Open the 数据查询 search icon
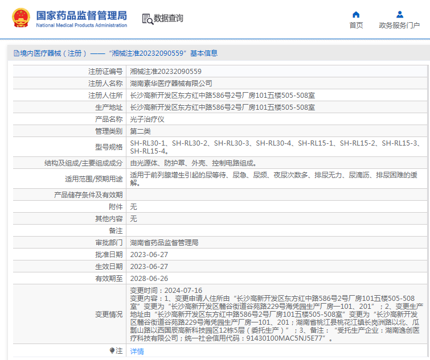 coord(148,19)
